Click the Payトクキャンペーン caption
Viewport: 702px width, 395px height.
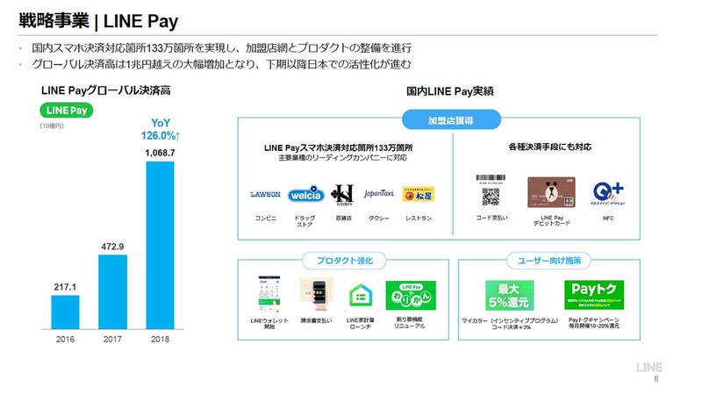click(x=594, y=323)
